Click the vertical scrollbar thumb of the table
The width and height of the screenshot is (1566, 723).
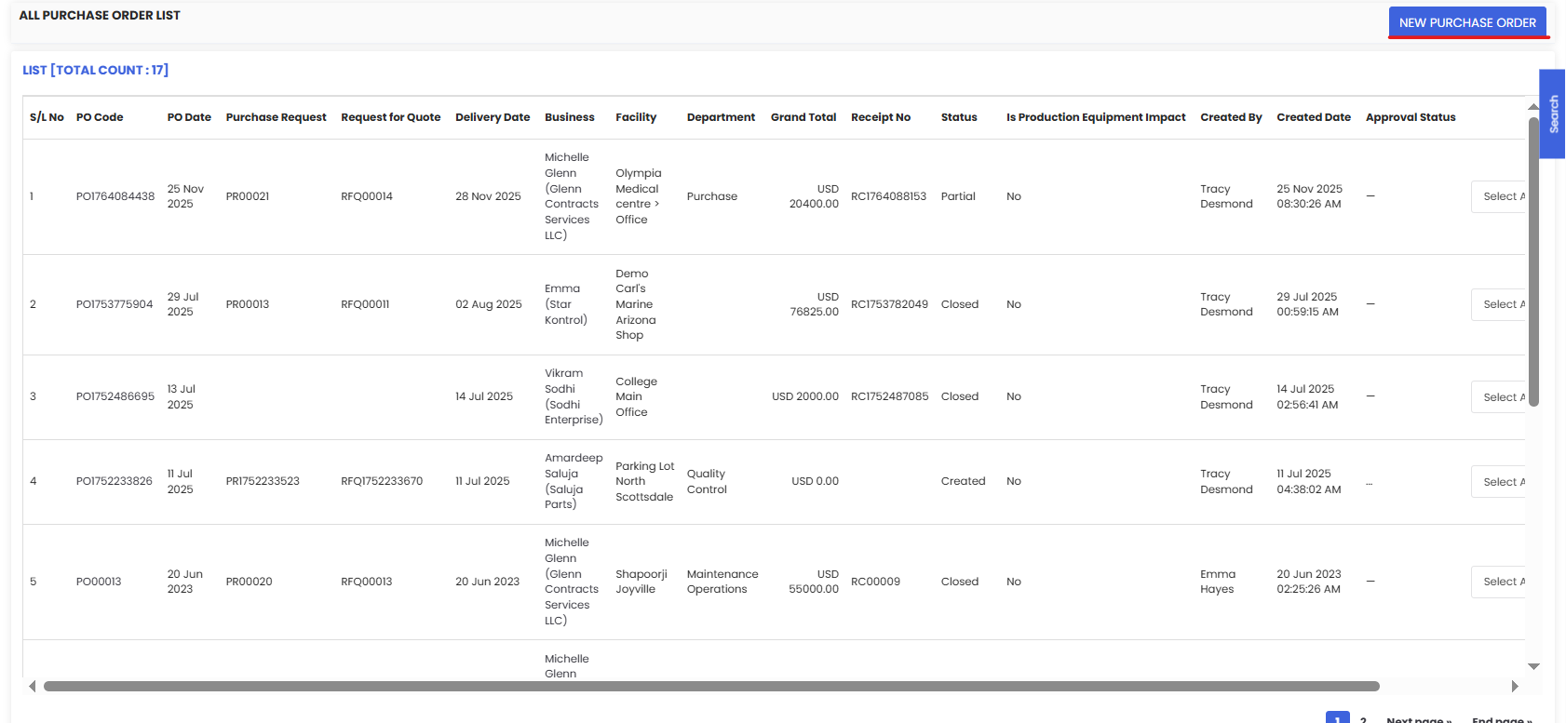coord(1533,261)
